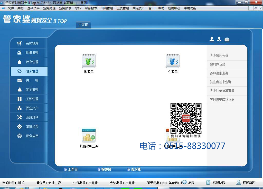
Task: Open the 应用中心 menu
Action: (174, 8)
